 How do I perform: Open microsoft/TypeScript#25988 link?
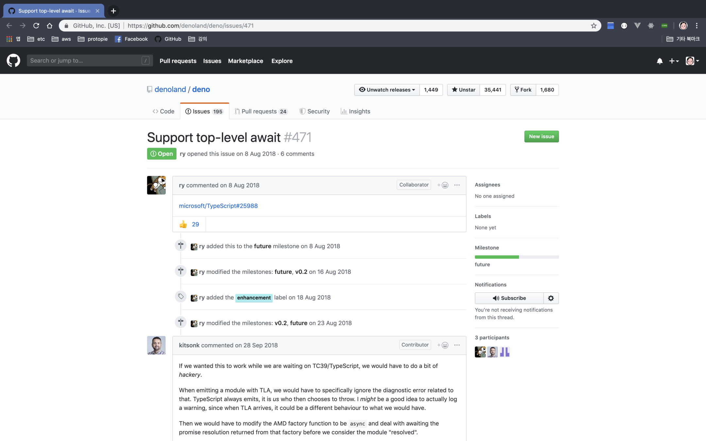coord(218,206)
